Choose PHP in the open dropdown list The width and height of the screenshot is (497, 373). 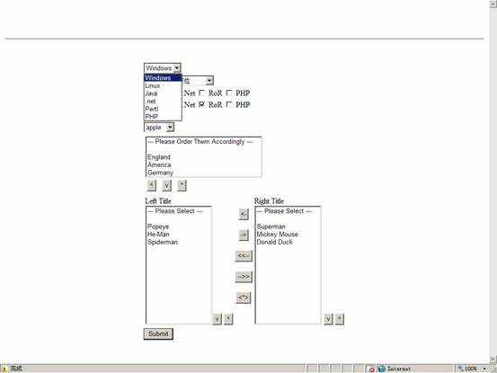tap(163, 117)
